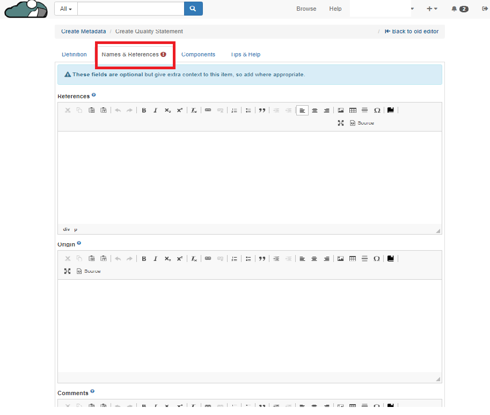Click Back to old editor link
Image resolution: width=490 pixels, height=415 pixels.
pyautogui.click(x=412, y=32)
